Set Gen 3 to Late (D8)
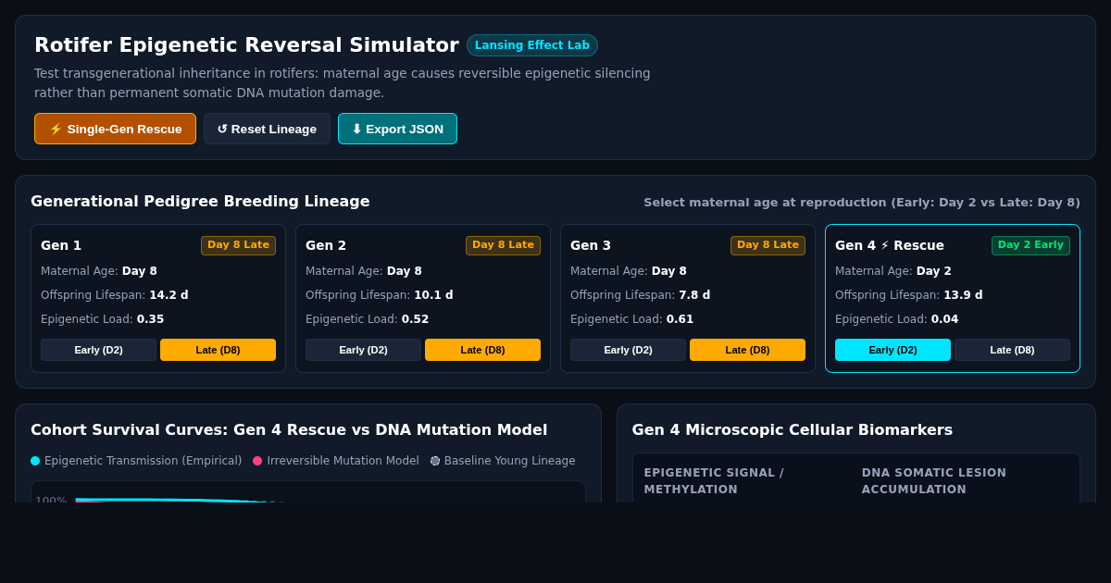Viewport: 1111px width, 583px height. [x=747, y=350]
